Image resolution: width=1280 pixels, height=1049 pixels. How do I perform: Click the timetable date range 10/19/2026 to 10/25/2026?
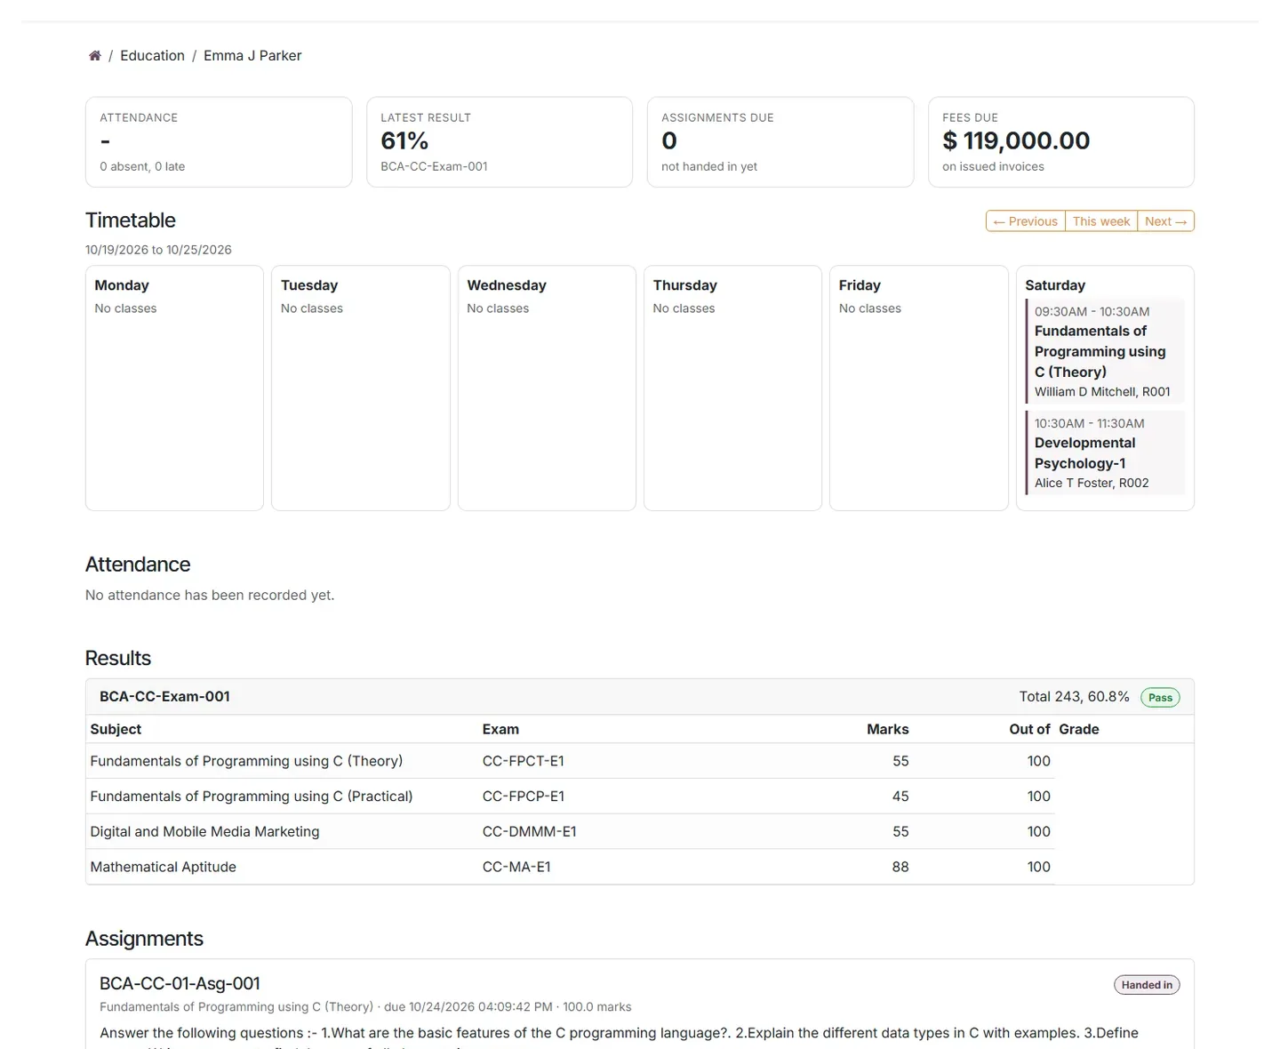pos(158,250)
